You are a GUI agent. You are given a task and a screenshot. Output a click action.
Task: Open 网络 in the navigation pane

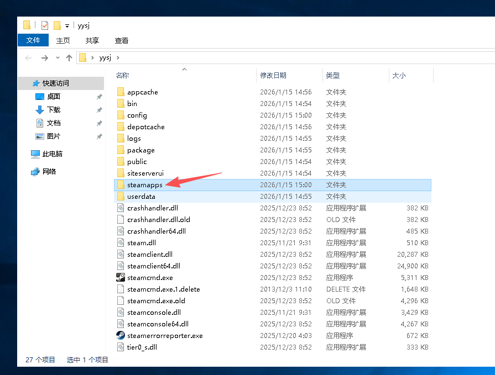pos(49,172)
